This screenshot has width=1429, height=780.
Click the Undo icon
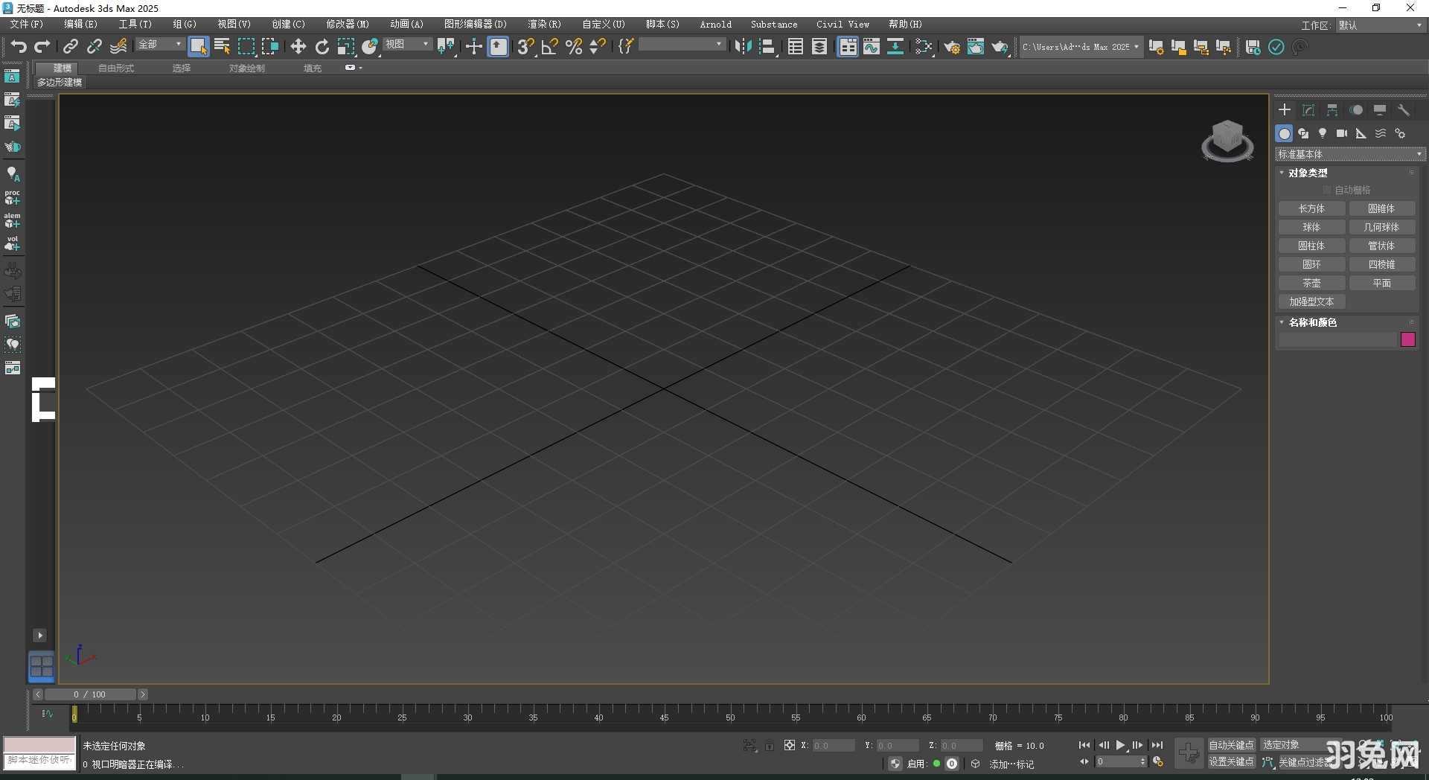(x=19, y=47)
